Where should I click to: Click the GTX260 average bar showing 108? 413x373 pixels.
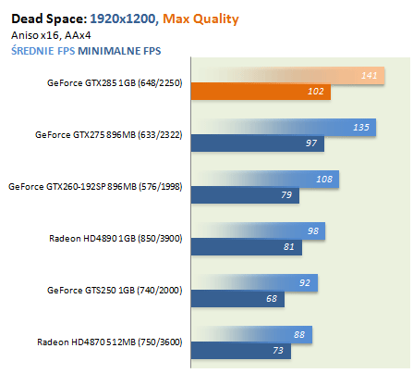click(x=265, y=179)
